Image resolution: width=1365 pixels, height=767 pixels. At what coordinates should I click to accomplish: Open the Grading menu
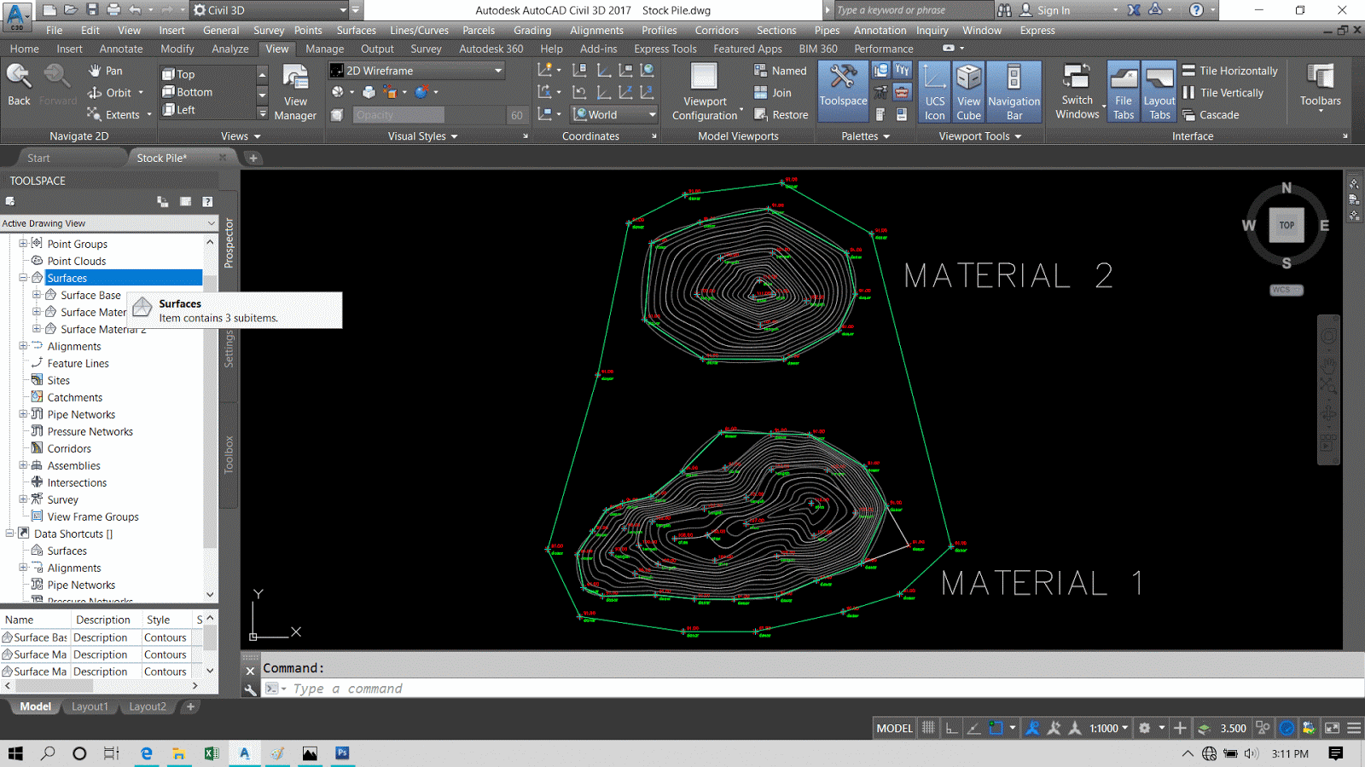[531, 30]
